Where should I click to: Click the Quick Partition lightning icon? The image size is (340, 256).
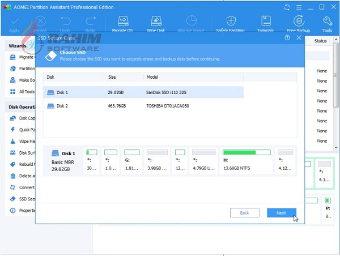(x=13, y=130)
